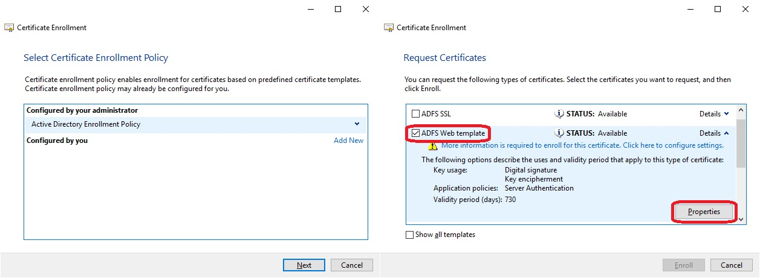Click the info status icon for ADFS SSL
The image size is (760, 278).
point(559,114)
